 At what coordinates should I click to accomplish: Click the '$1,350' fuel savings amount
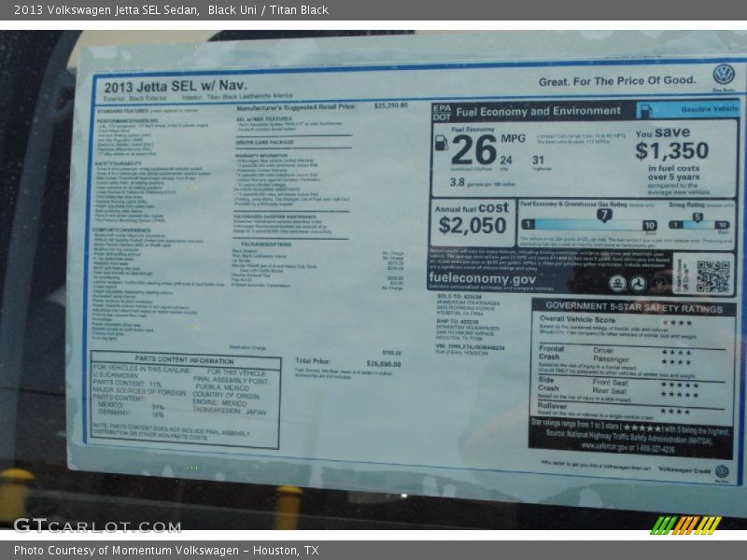coord(671,150)
